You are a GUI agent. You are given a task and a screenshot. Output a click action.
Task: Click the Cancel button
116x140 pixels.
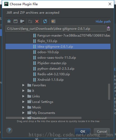click(102, 131)
